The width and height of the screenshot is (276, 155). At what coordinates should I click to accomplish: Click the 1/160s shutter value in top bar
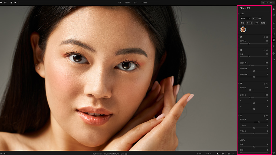(x=144, y=3)
